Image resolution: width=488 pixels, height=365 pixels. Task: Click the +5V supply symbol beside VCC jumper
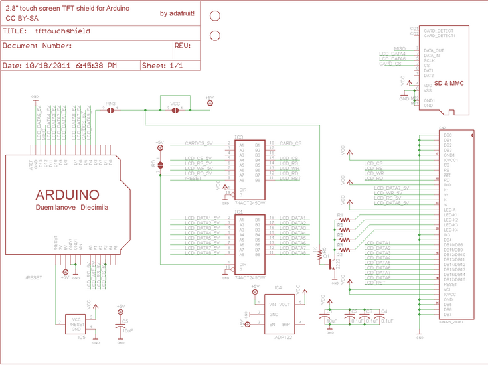pyautogui.click(x=210, y=103)
